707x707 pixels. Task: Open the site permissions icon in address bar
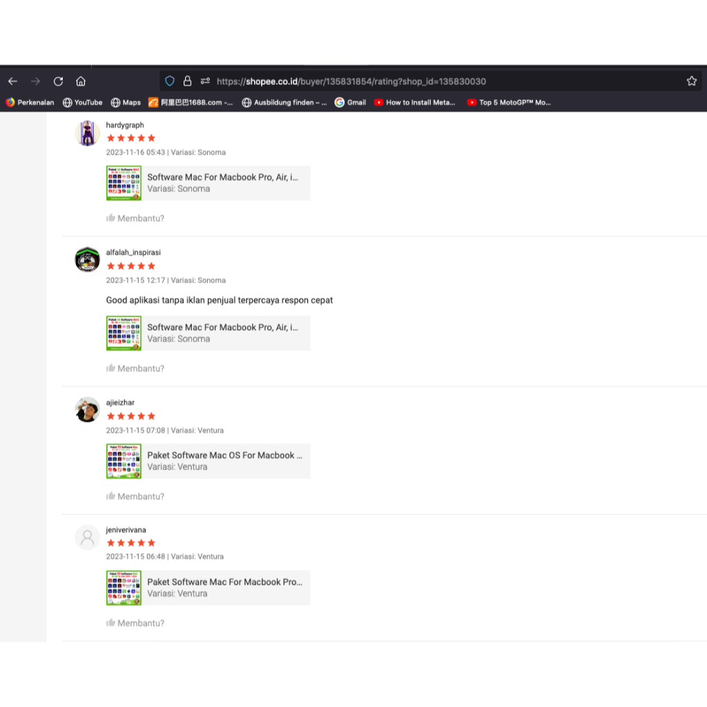coord(205,81)
